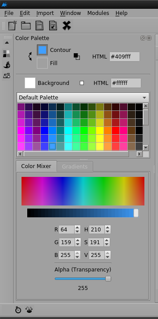Click the Save Project icon
Viewport: 158px width, 319px height.
(x=39, y=26)
